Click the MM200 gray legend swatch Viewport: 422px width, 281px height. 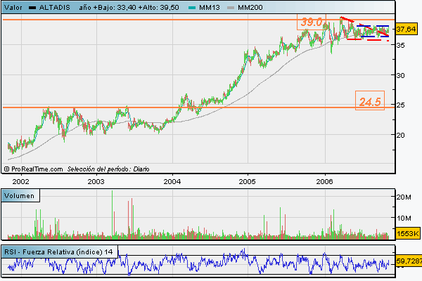[231, 8]
